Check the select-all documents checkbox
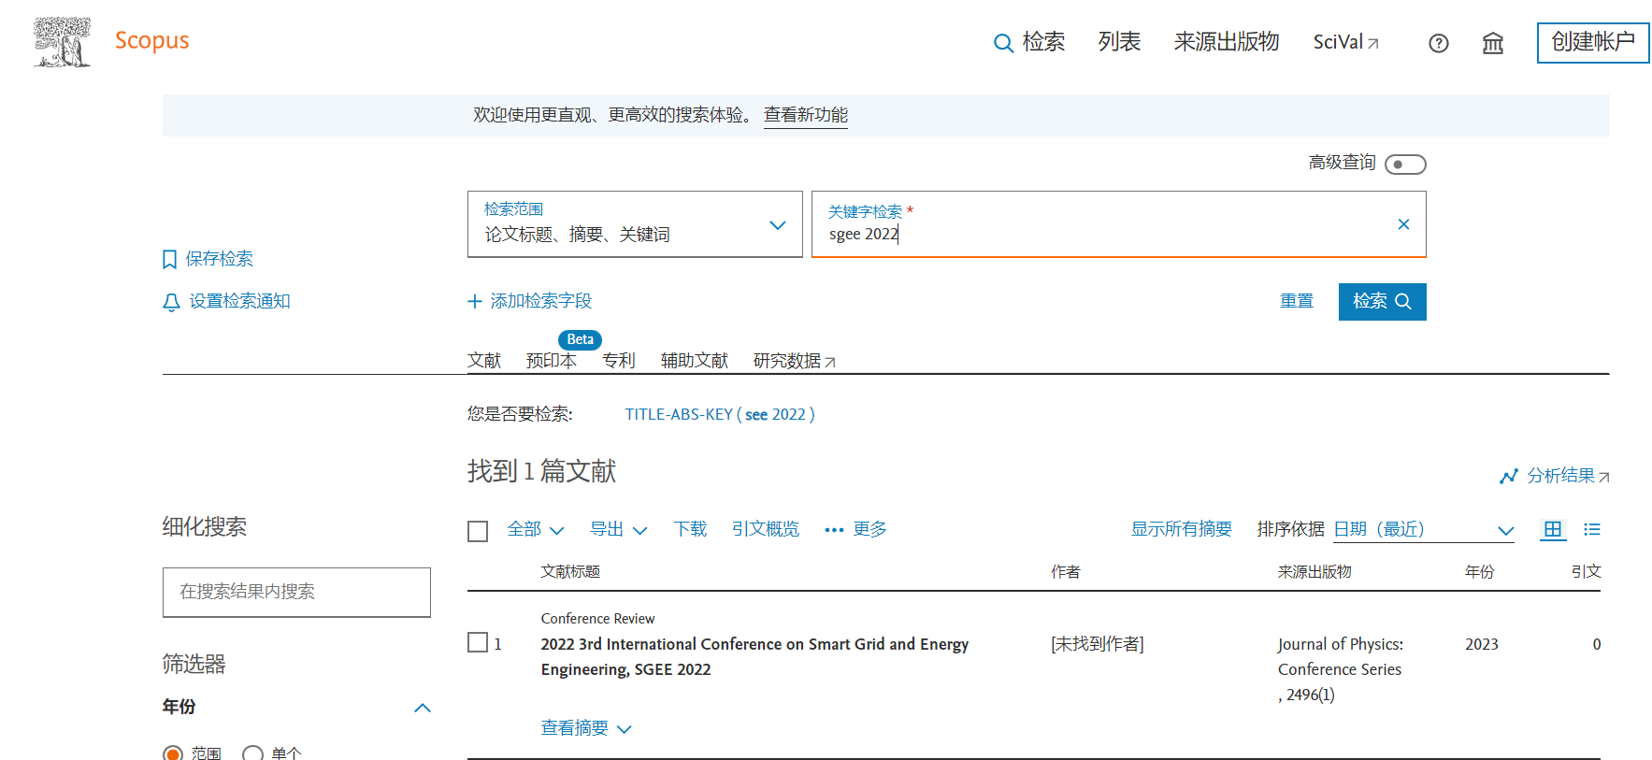Screen dimensions: 1652x760 coord(478,531)
